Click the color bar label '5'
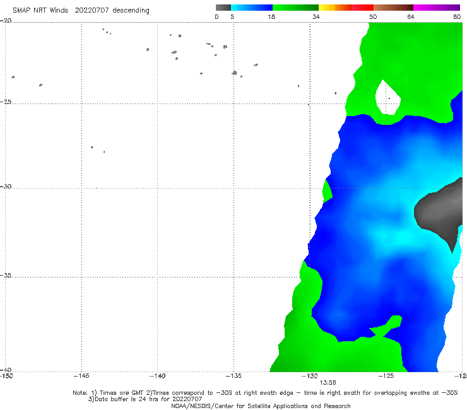This screenshot has height=410, width=467. (x=232, y=16)
